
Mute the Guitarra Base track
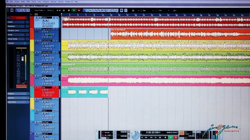36,41
